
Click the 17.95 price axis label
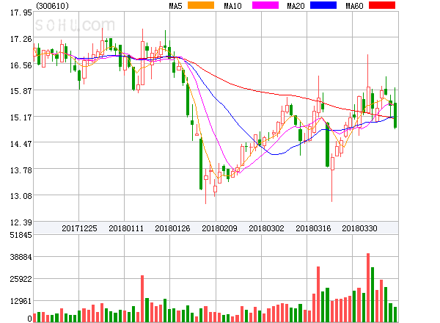21,12
